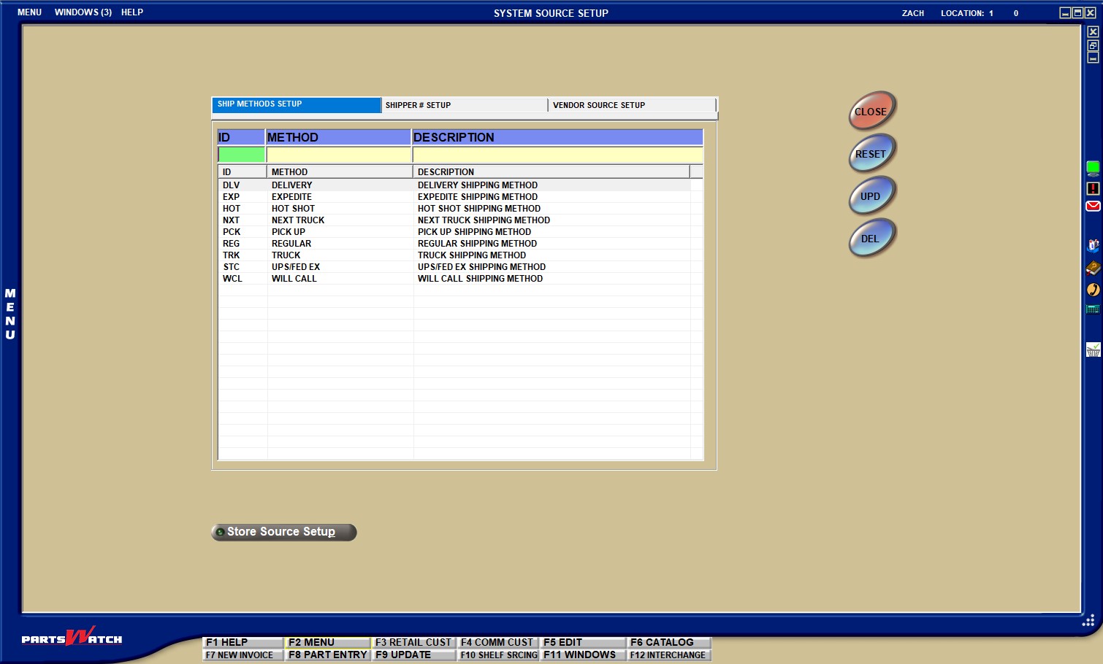Click the UPD update button
1103x664 pixels.
point(871,196)
